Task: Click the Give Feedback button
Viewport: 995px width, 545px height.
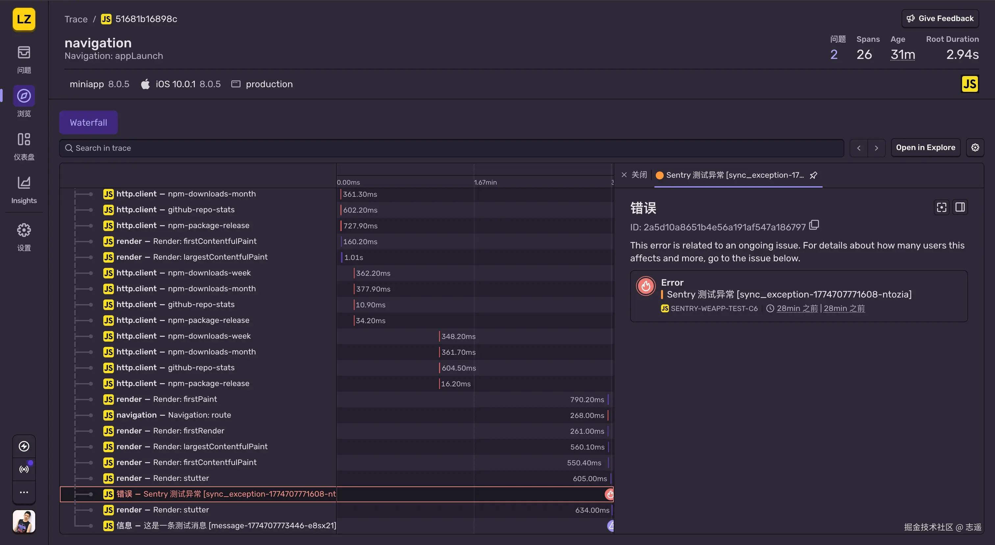Action: [x=940, y=18]
